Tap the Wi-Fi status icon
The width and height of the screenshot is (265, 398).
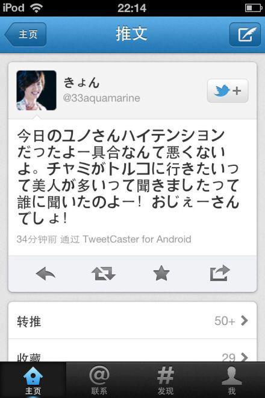pos(37,8)
